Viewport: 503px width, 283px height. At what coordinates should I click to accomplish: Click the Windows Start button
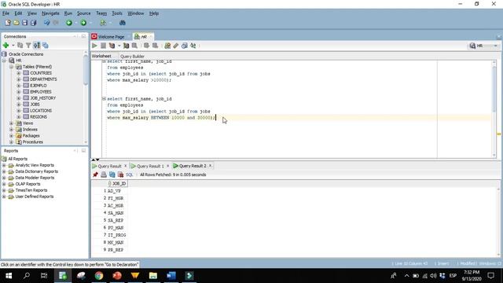(x=9, y=276)
